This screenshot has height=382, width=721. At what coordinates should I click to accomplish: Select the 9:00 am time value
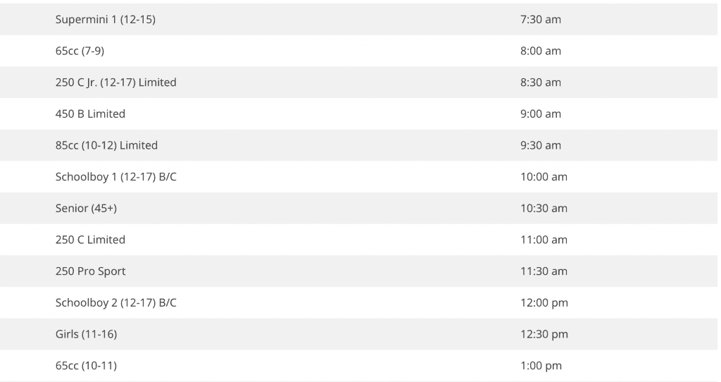pyautogui.click(x=541, y=114)
